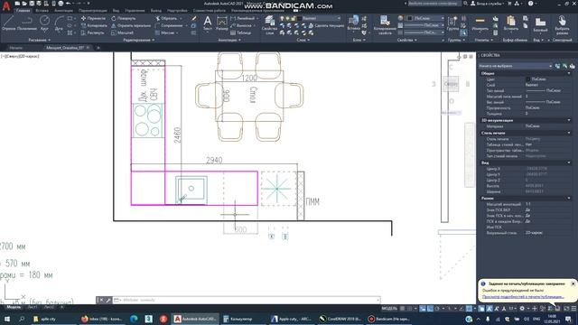Click the Группа (Group) tool
The image size is (578, 325).
(x=452, y=23)
